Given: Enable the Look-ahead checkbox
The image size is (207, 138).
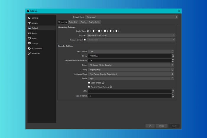Looking at the screenshot, I should click(89, 82).
